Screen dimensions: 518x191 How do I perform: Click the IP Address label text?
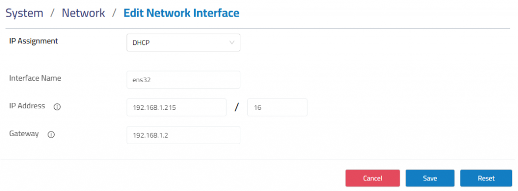pyautogui.click(x=27, y=106)
